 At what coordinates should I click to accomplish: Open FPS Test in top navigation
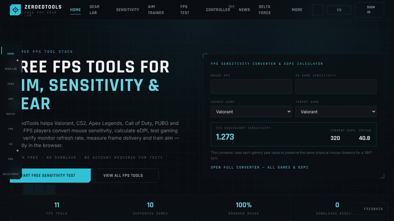click(x=185, y=10)
